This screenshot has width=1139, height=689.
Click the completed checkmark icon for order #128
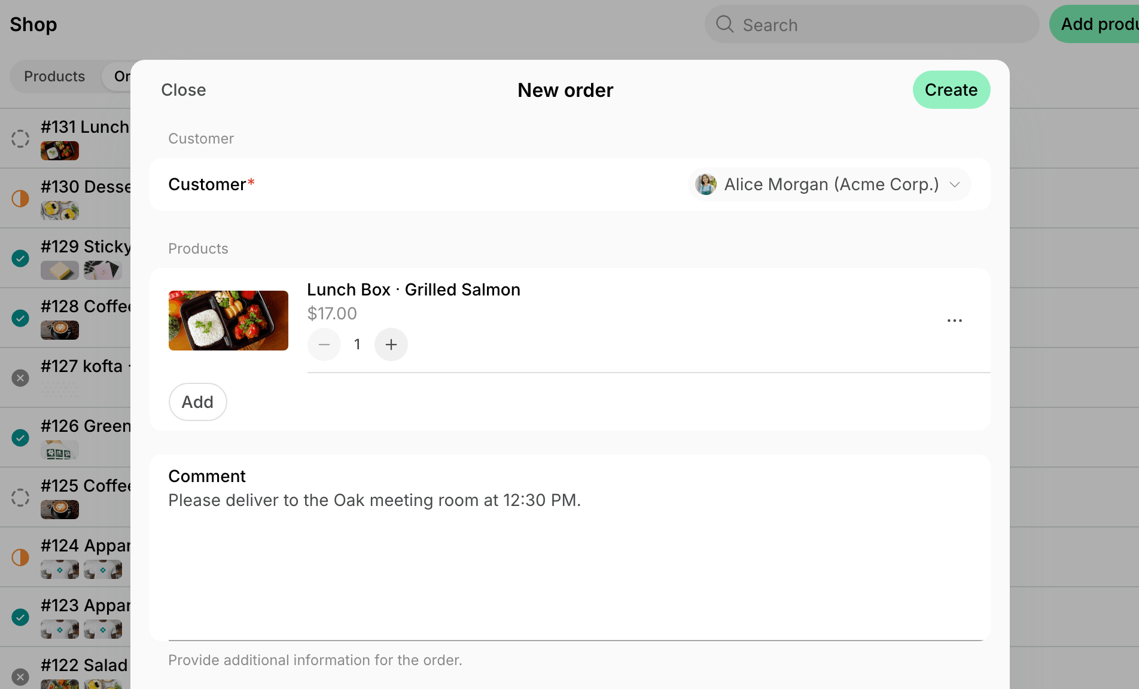click(x=20, y=318)
